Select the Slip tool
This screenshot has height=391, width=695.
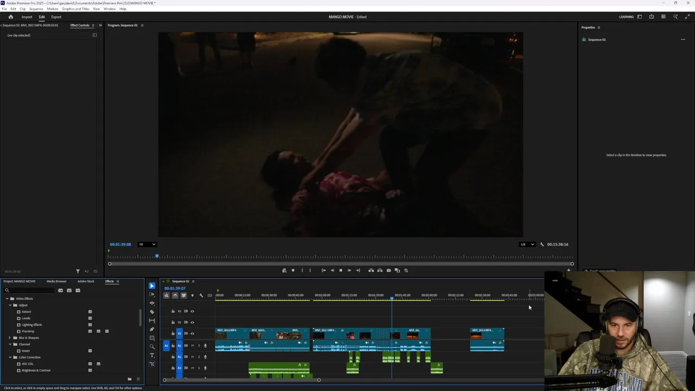click(x=152, y=320)
